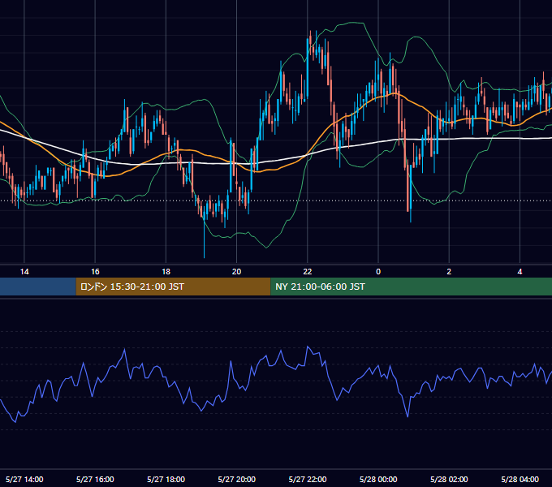Click the NY 21:00-06:00 JST session band
The height and width of the screenshot is (487, 552).
[412, 287]
